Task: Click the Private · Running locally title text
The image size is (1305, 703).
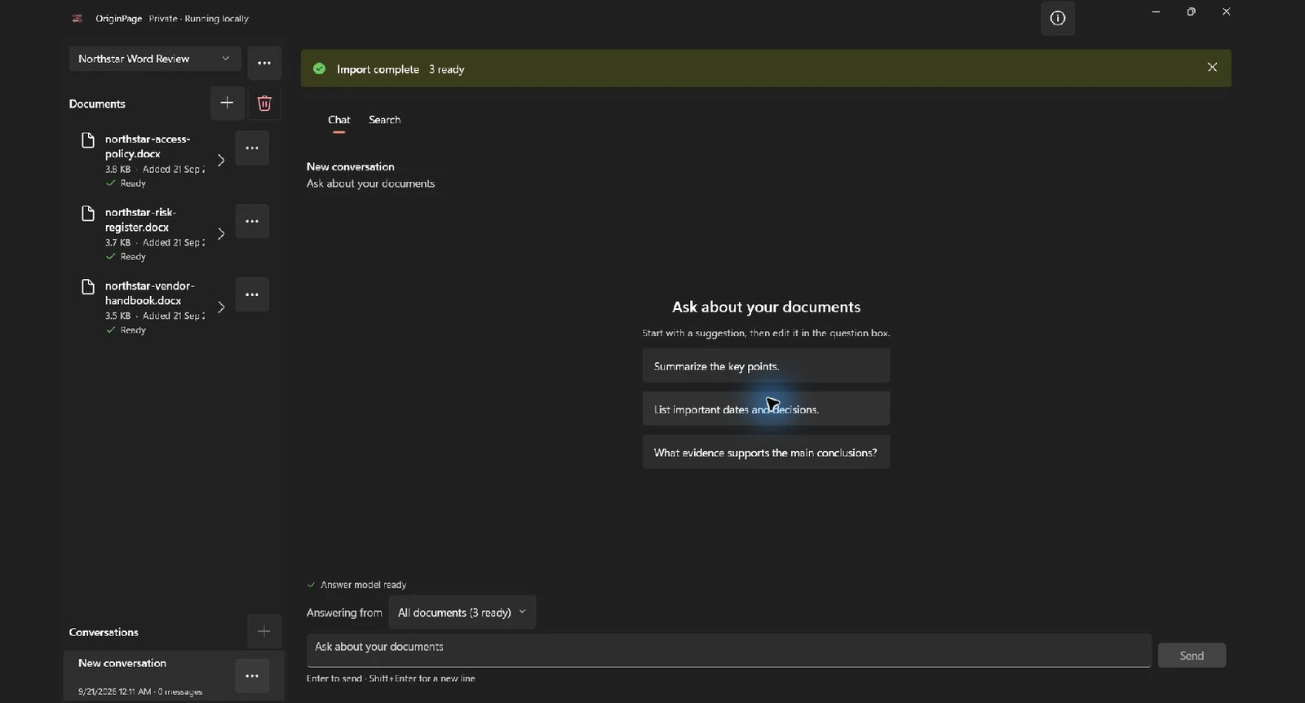Action: coord(198,19)
